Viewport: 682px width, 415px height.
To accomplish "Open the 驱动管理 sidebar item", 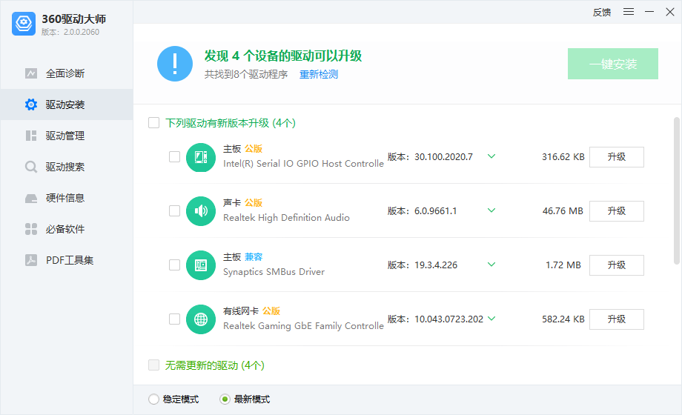I will pyautogui.click(x=67, y=136).
